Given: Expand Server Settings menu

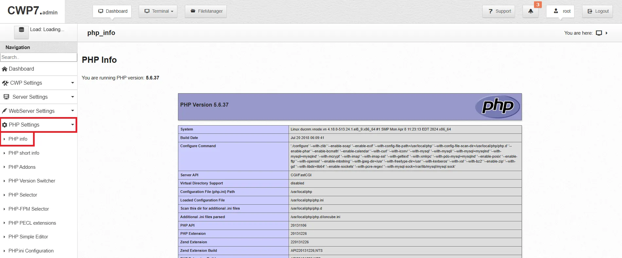Looking at the screenshot, I should click(x=39, y=97).
